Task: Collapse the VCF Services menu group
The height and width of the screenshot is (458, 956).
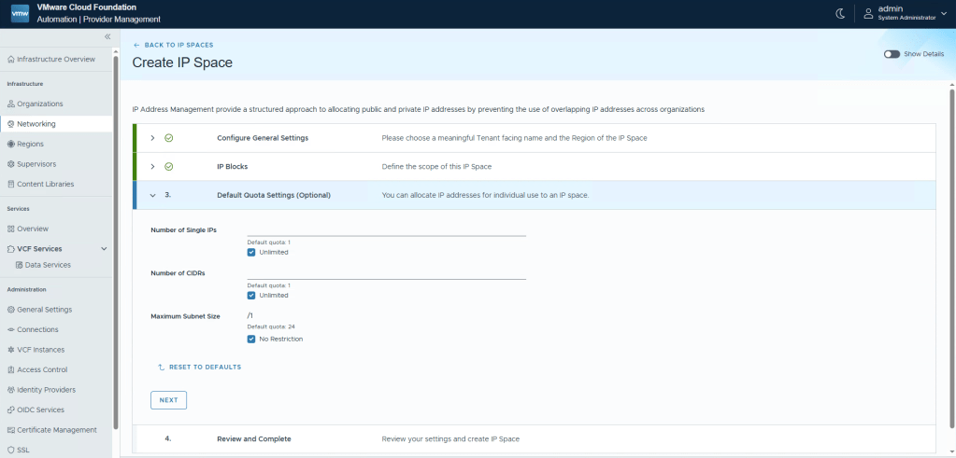Action: click(x=104, y=249)
